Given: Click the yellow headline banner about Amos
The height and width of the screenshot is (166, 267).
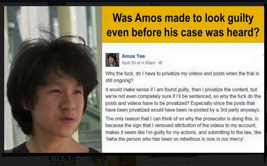Looking at the screenshot, I should [183, 25].
